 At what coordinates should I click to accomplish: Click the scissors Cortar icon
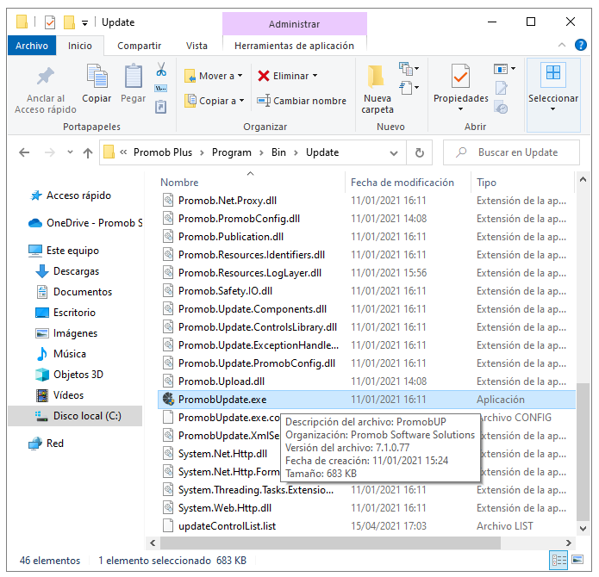(x=161, y=70)
